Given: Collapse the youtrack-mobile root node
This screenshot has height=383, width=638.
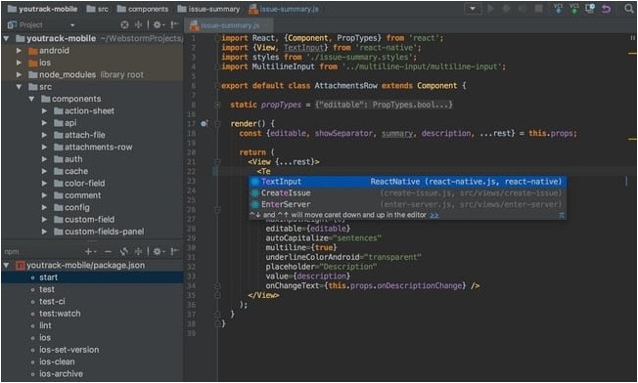Looking at the screenshot, I should [6, 38].
